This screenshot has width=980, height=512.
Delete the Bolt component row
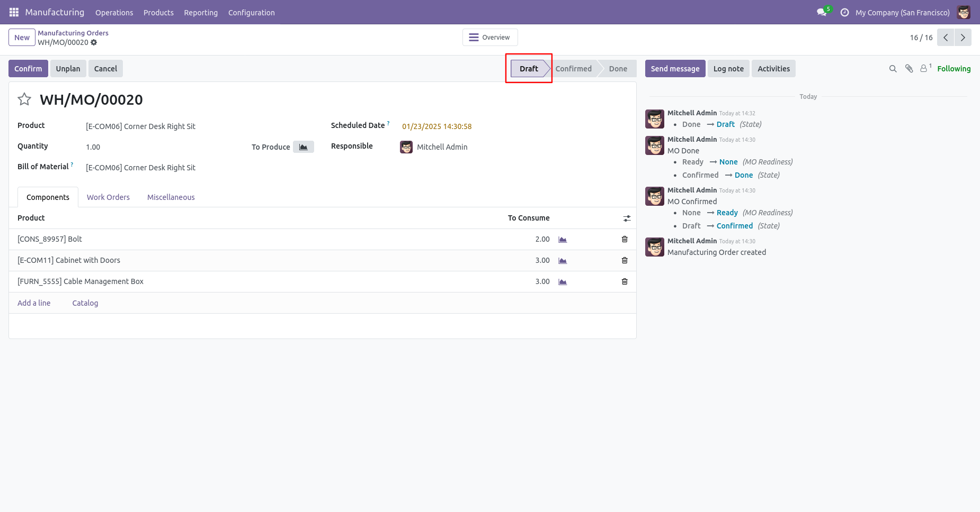625,239
